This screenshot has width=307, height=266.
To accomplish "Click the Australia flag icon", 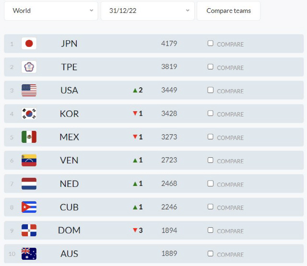I will tap(29, 254).
